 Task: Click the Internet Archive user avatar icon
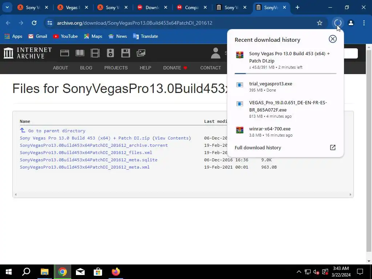[216, 53]
